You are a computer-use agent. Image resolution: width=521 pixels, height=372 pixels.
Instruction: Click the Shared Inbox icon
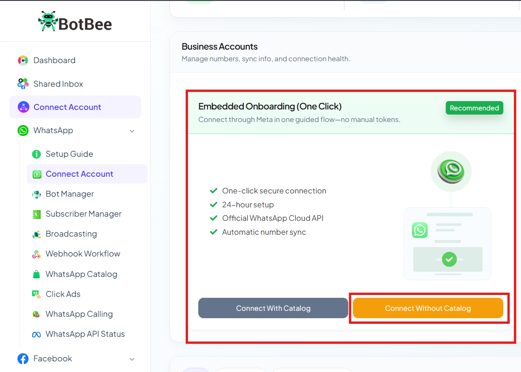[23, 84]
